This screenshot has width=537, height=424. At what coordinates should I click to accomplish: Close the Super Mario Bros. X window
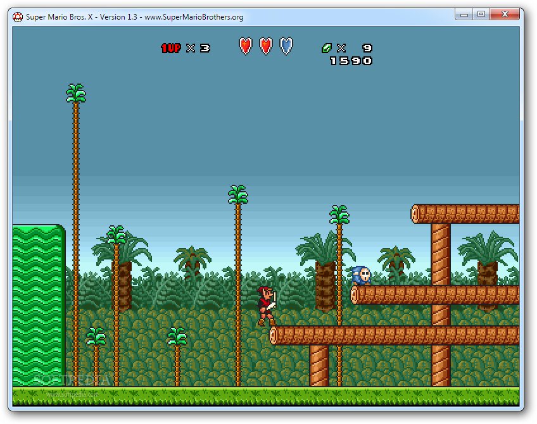point(505,15)
